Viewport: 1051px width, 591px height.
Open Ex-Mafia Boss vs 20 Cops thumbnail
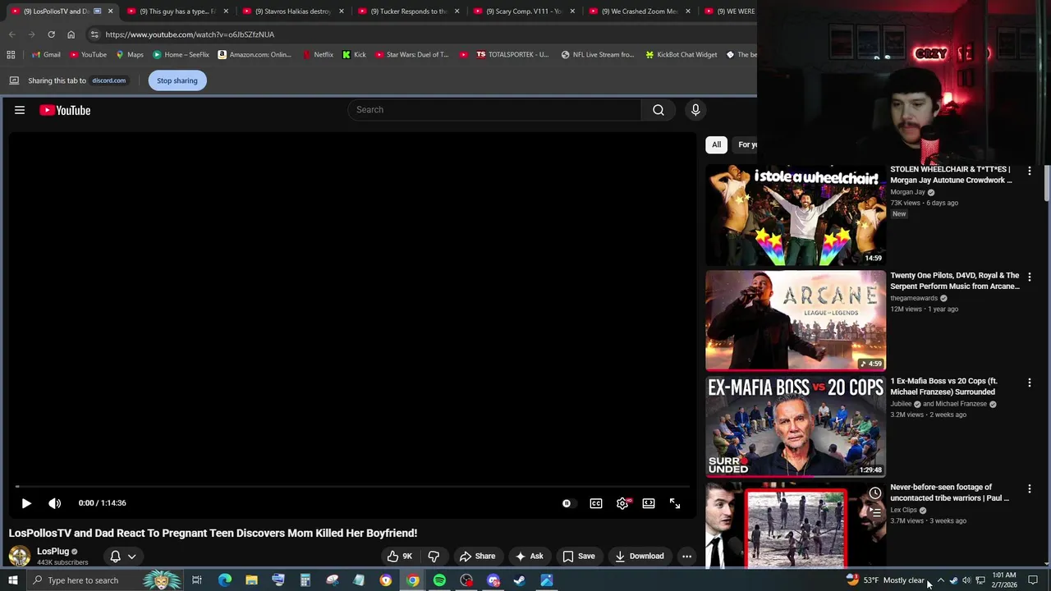point(796,427)
